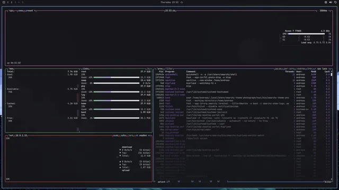339x190 pixels.
Task: Select the systemd-oomd process row
Action: point(243,109)
